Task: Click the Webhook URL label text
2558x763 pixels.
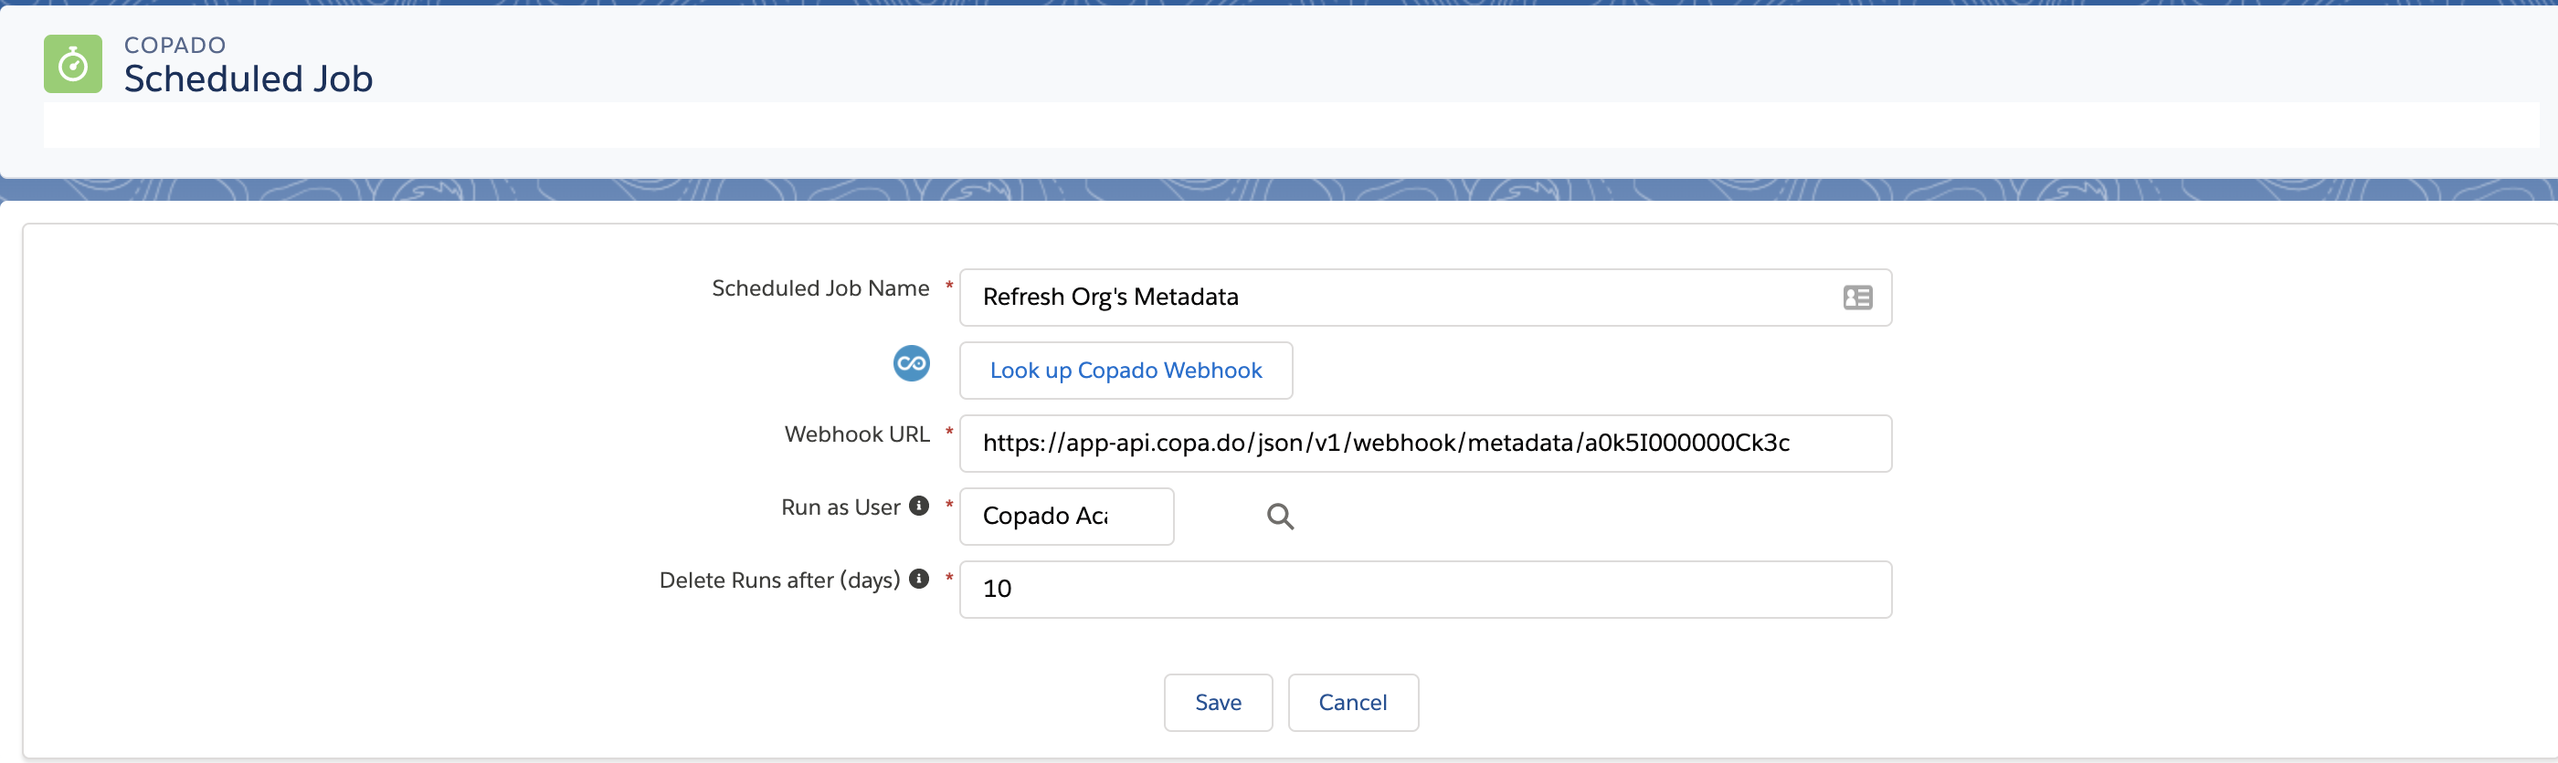Action: (856, 434)
